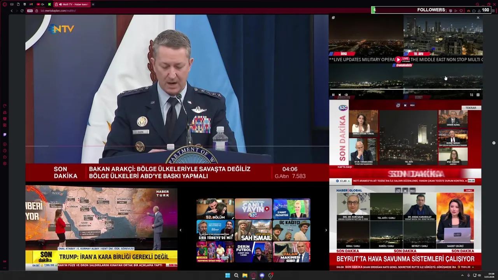
Task: Skip to next channel on Haber Global stream
Action: (405, 191)
